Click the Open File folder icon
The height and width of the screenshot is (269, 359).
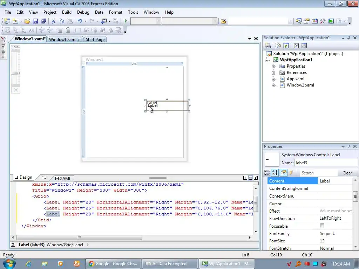click(x=27, y=21)
